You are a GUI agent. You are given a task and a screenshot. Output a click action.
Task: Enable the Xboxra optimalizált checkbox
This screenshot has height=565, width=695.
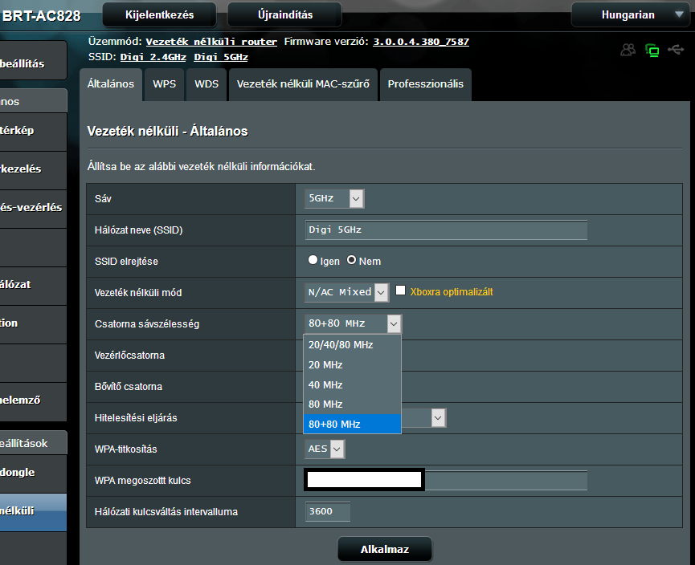coord(400,291)
